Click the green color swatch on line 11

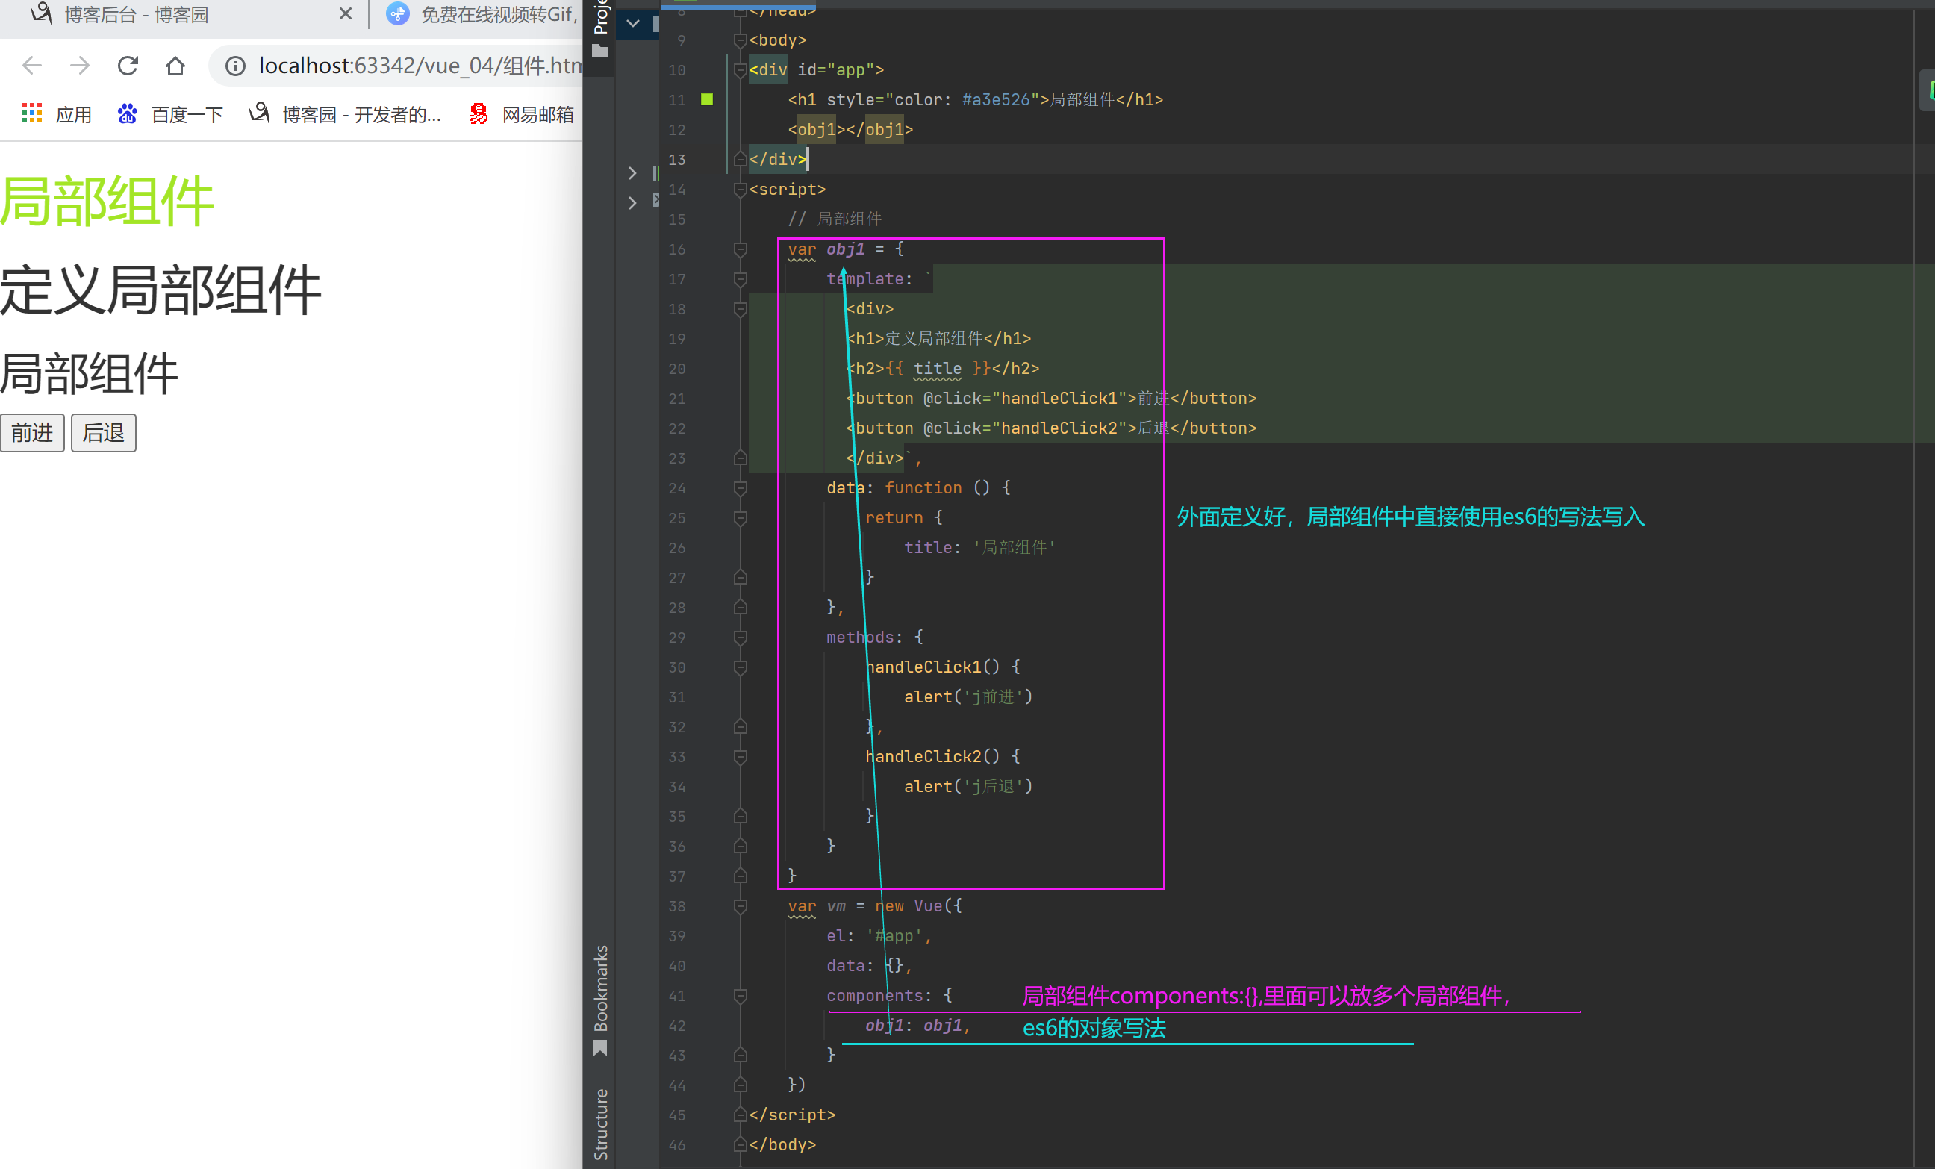coord(707,99)
